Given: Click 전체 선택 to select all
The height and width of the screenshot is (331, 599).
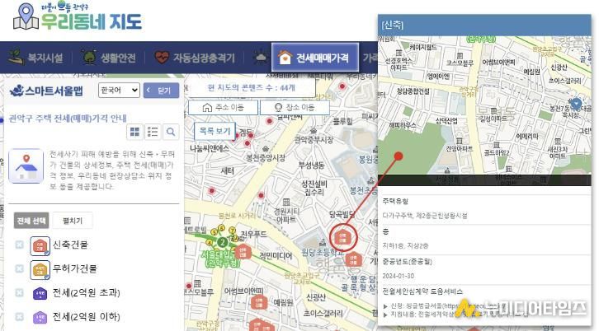Looking at the screenshot, I should [30, 221].
